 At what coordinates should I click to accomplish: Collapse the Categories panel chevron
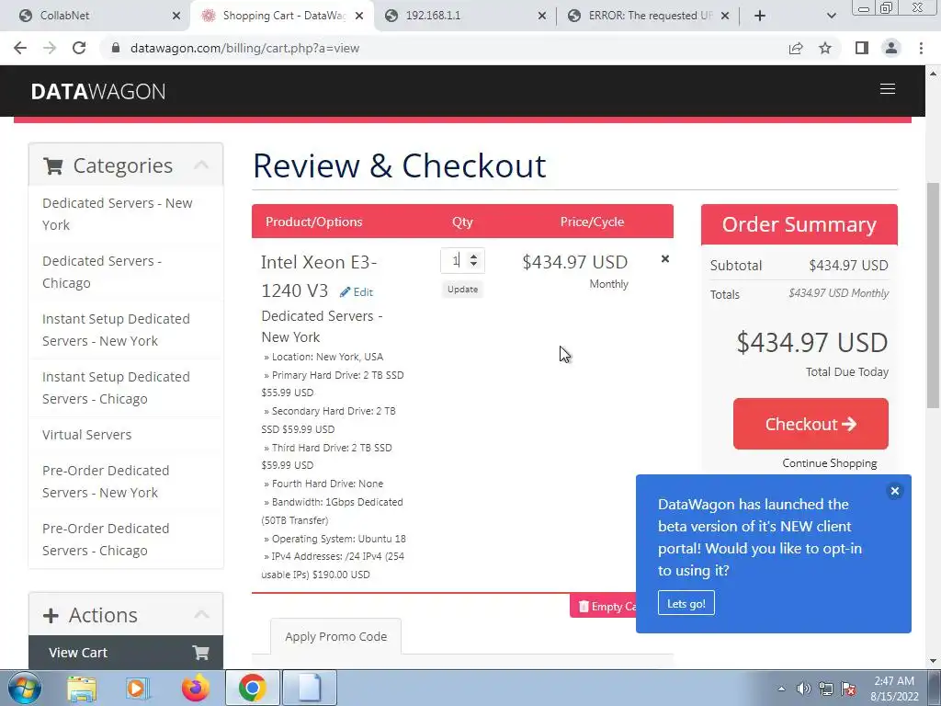pyautogui.click(x=201, y=165)
